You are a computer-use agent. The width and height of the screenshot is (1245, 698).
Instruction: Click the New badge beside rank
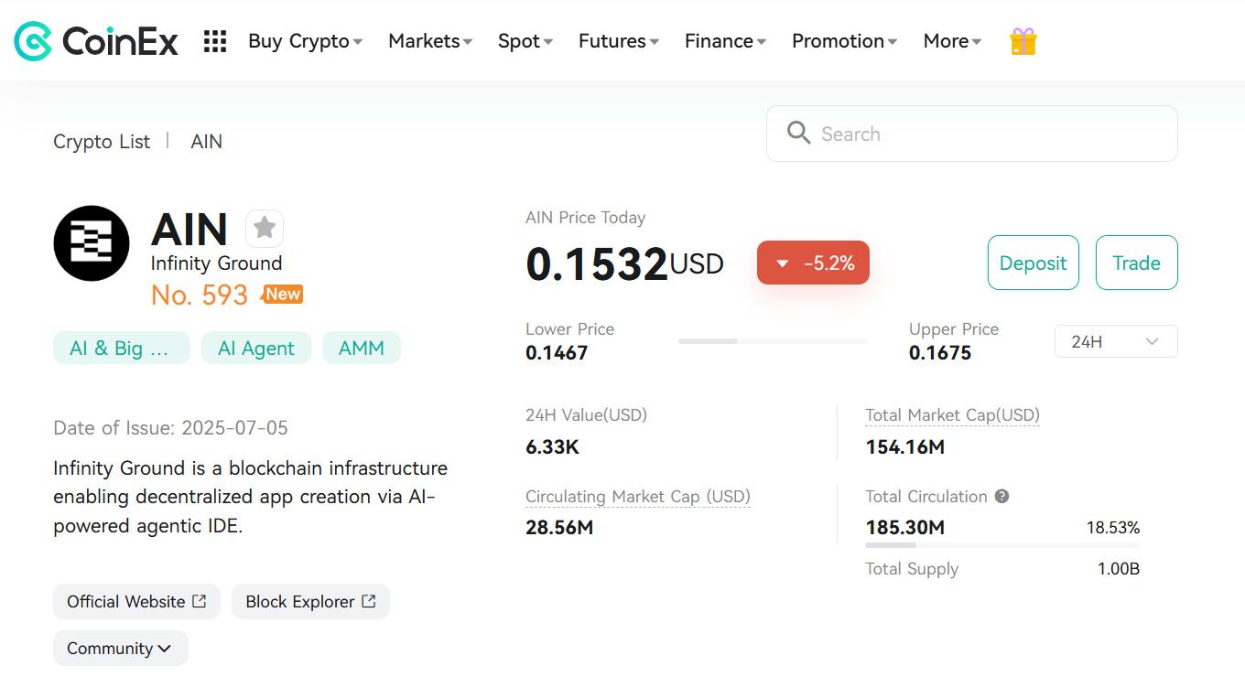[282, 294]
